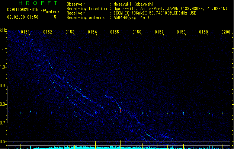Click the 'meteor' count label
Viewport: 234px width, 149px height.
coord(53,12)
